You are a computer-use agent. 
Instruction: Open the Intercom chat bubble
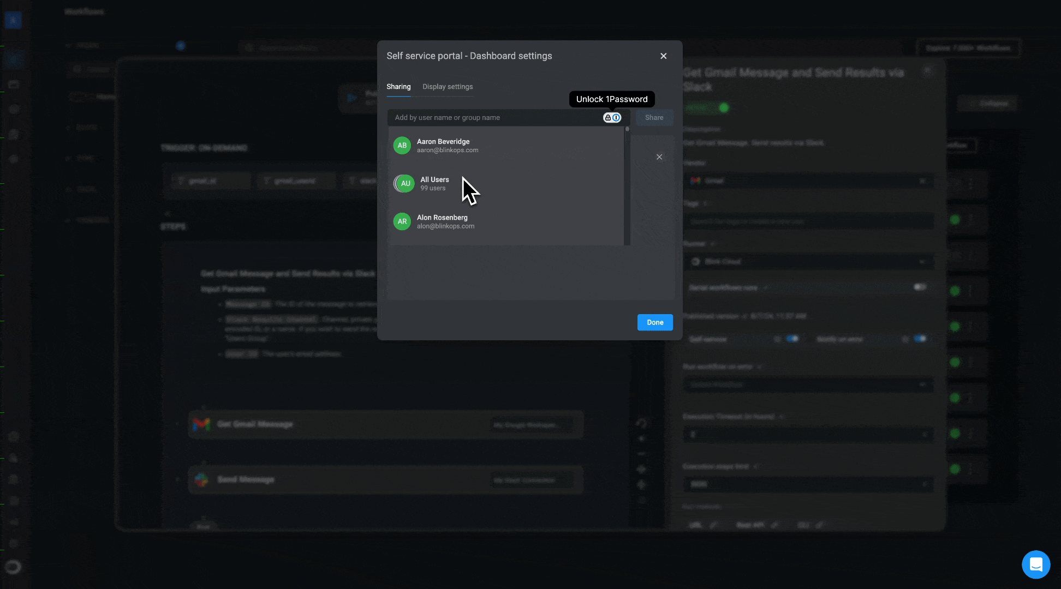pyautogui.click(x=1035, y=564)
